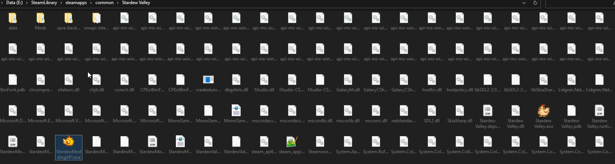Screen dimensions: 615x164
Task: Select the clrjit.dll file
Action: pos(96,83)
